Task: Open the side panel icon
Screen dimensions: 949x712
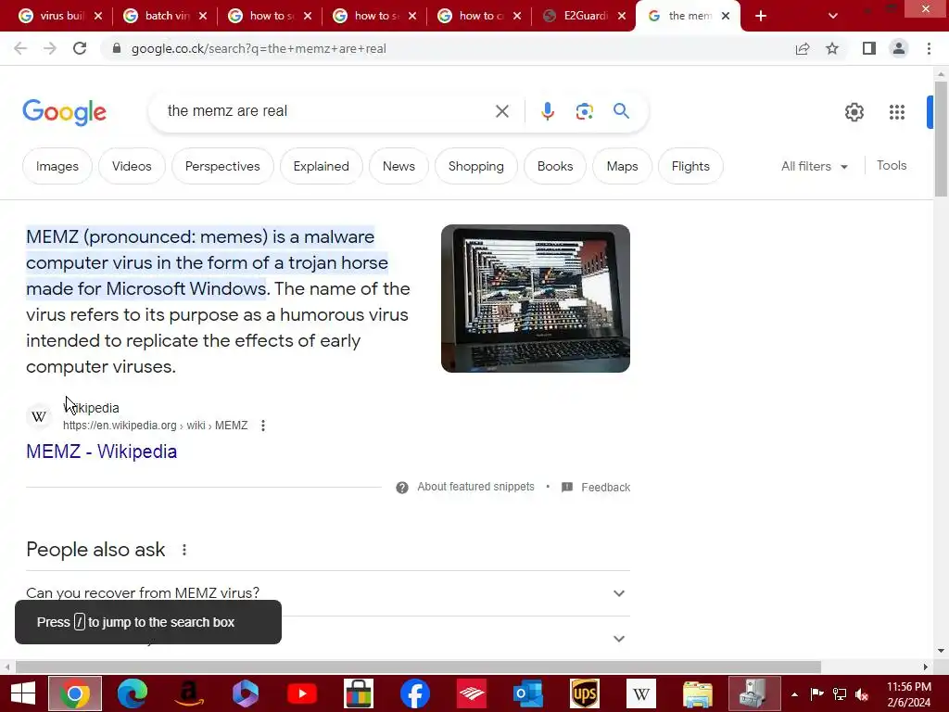Action: [869, 48]
